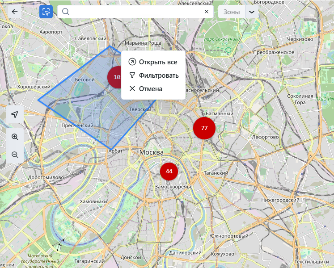Image resolution: width=334 pixels, height=268 pixels.
Task: Open the cluster marker showing 44
Action: click(x=169, y=171)
